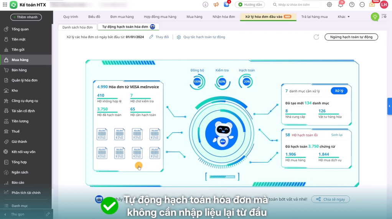The width and height of the screenshot is (392, 219).
Task: Click the 65 HĐ cần hạch toán count
Action: 132,109
